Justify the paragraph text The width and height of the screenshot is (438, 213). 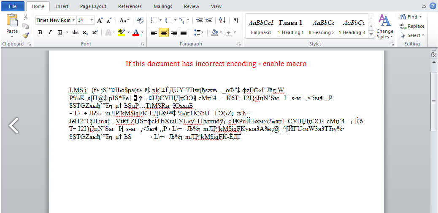pos(183,32)
